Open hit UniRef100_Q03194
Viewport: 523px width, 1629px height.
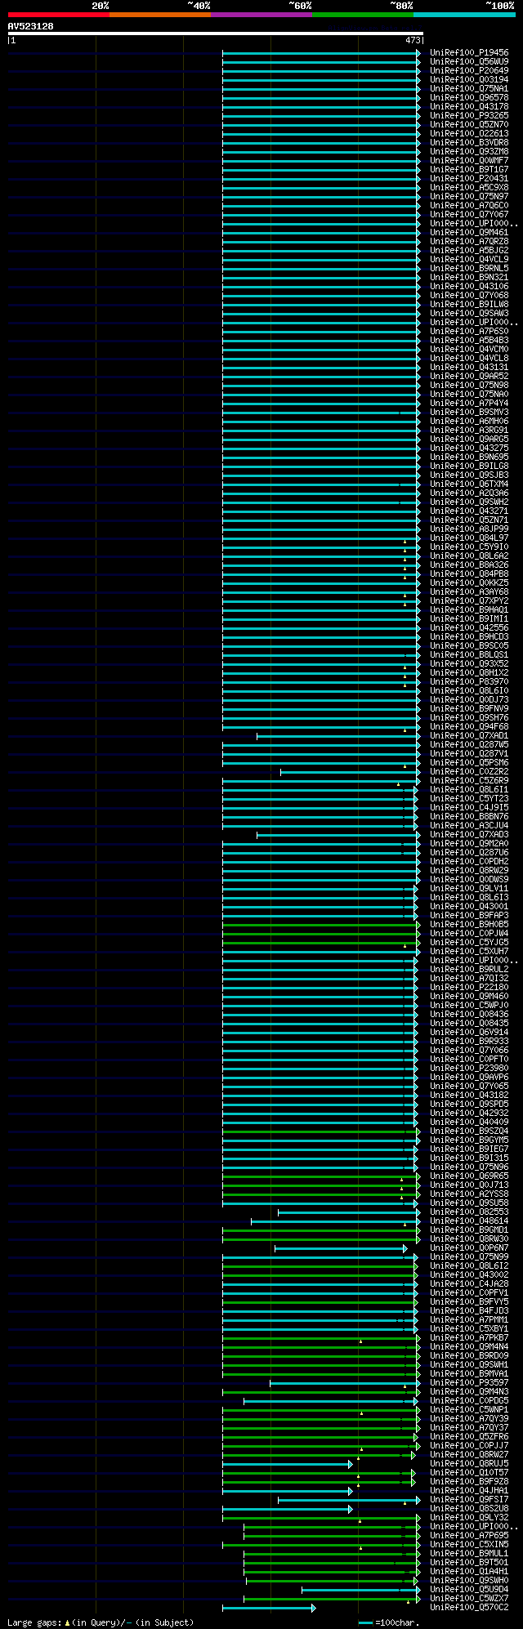(469, 79)
